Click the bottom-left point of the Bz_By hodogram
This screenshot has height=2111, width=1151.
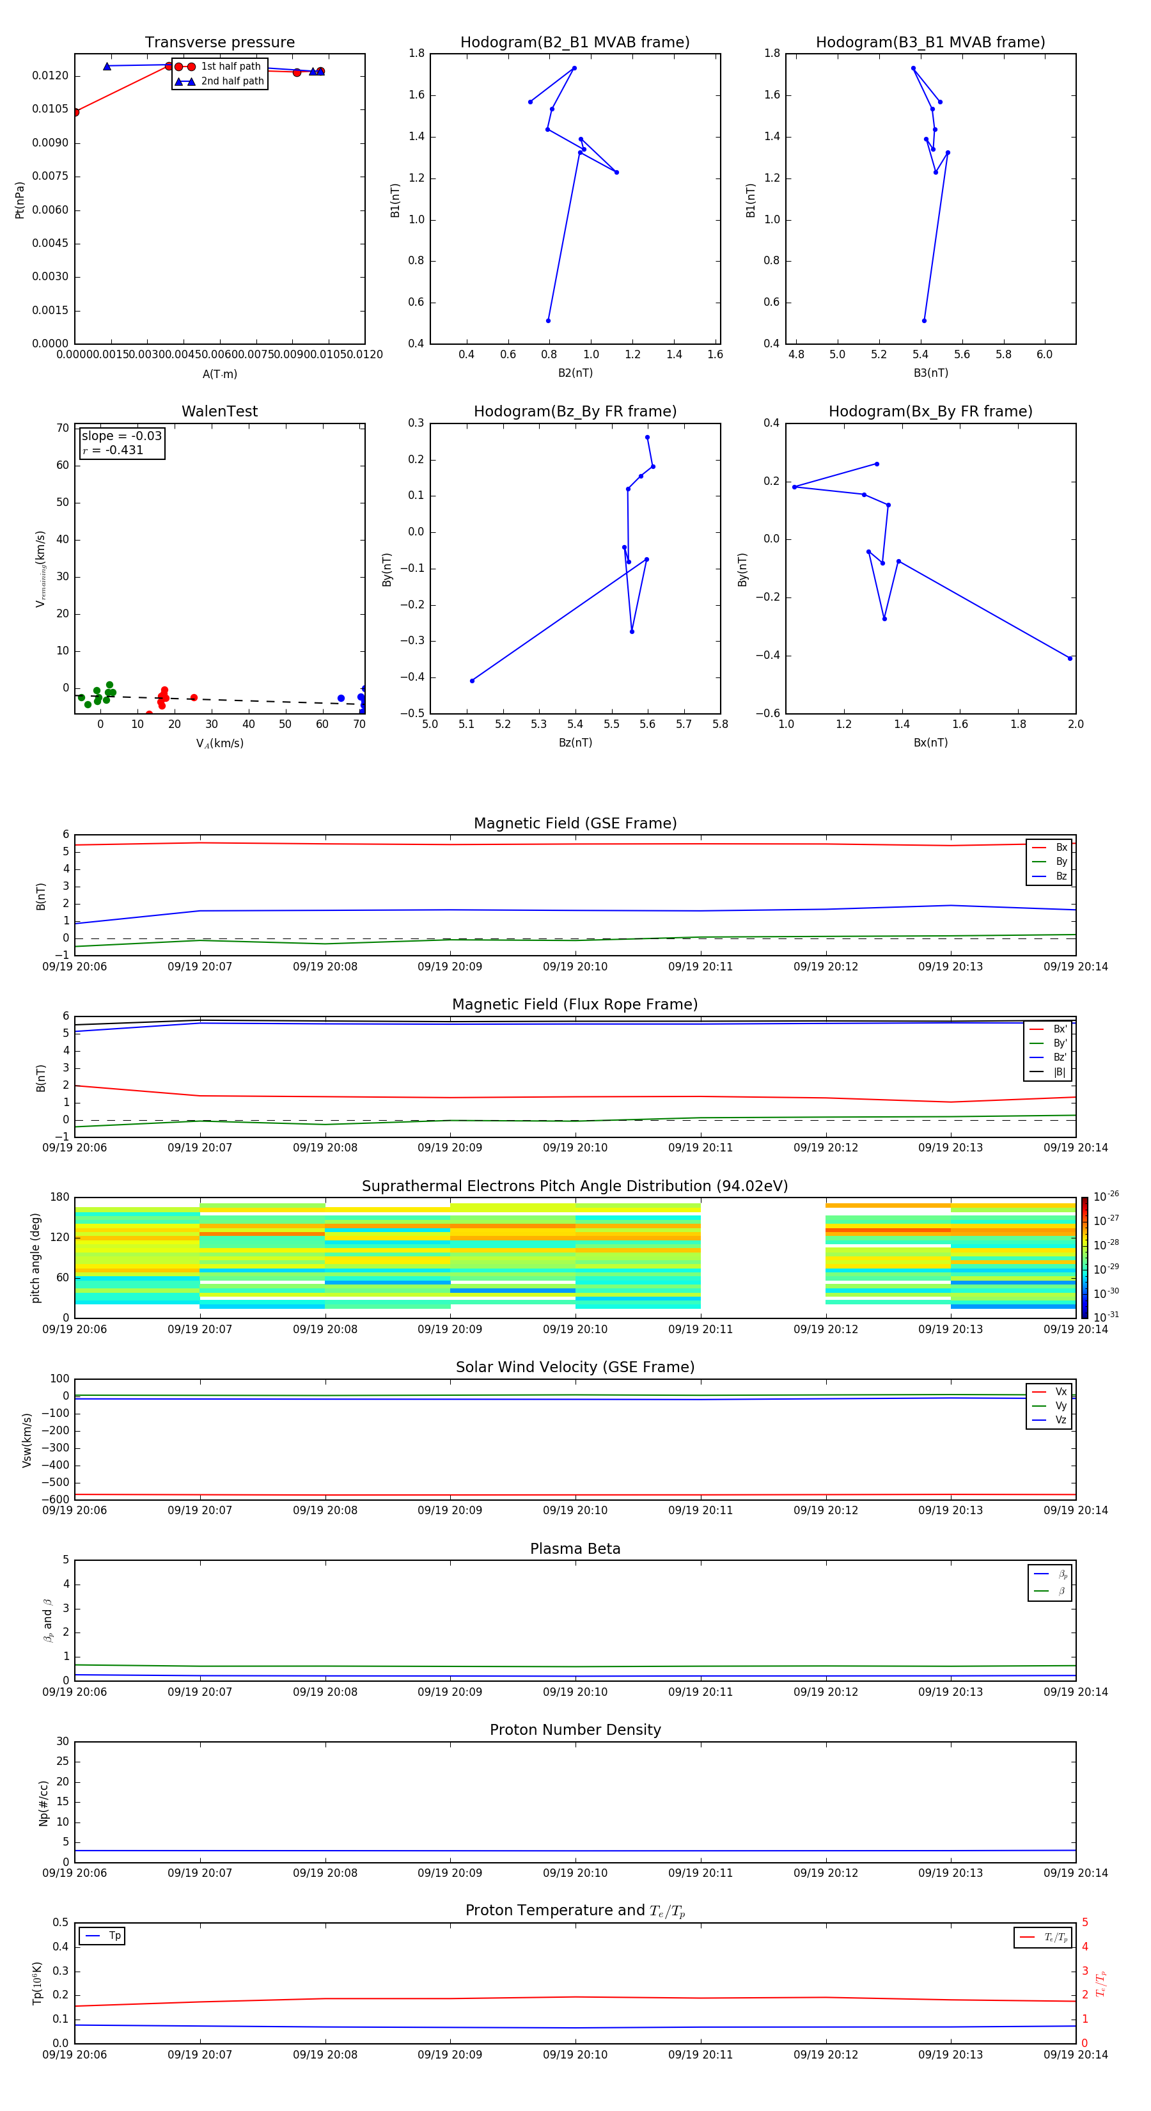click(x=472, y=681)
